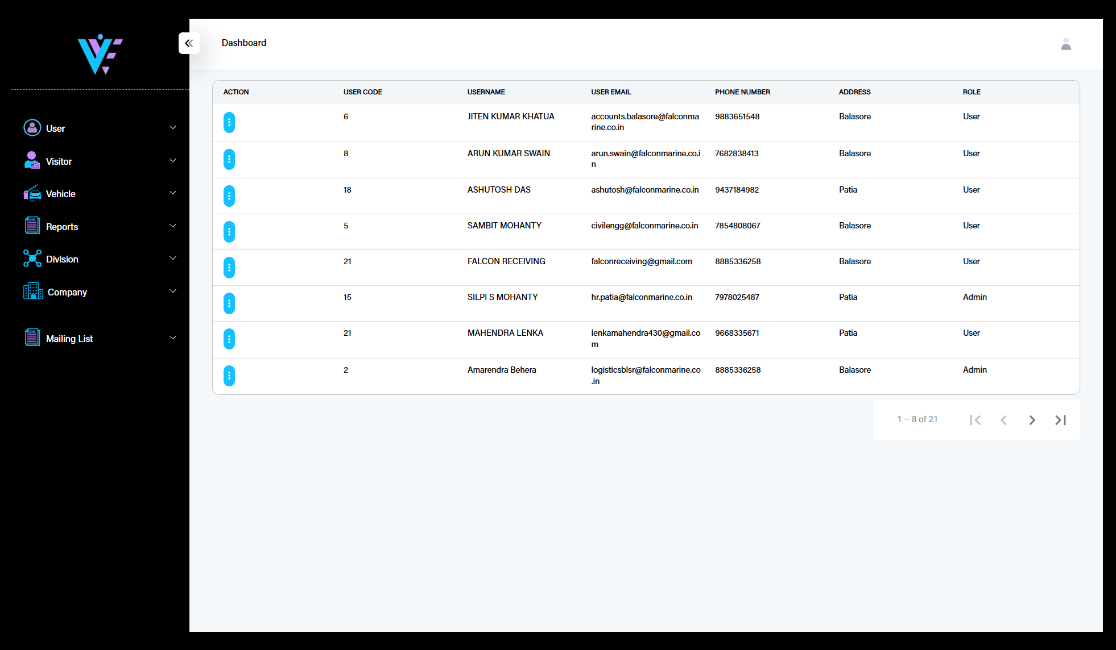Go to next page of table
The height and width of the screenshot is (650, 1116).
(1032, 420)
